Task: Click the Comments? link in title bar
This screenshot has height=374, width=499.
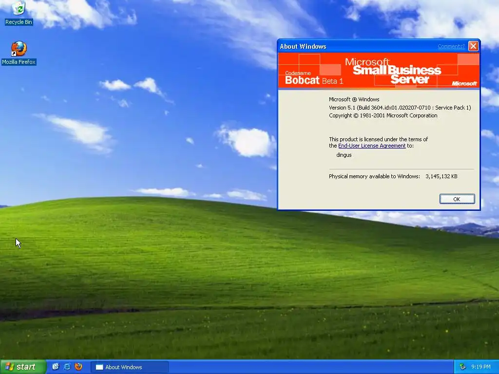Action: pyautogui.click(x=451, y=46)
